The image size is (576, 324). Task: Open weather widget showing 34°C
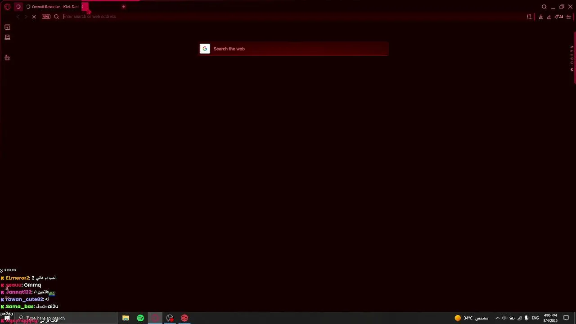point(471,318)
